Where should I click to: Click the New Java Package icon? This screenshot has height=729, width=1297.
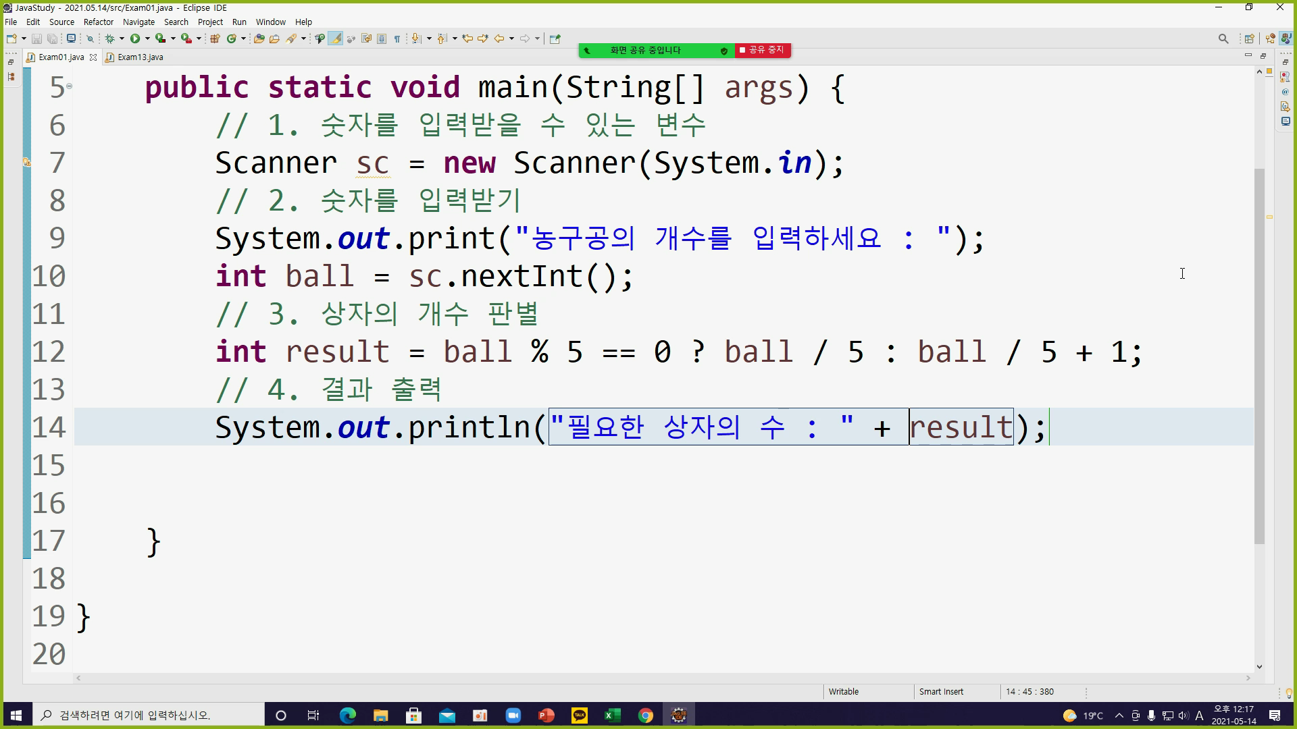click(x=215, y=38)
